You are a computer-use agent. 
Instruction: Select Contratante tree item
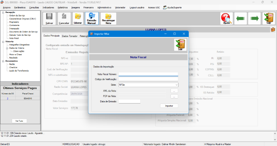pos(14,25)
